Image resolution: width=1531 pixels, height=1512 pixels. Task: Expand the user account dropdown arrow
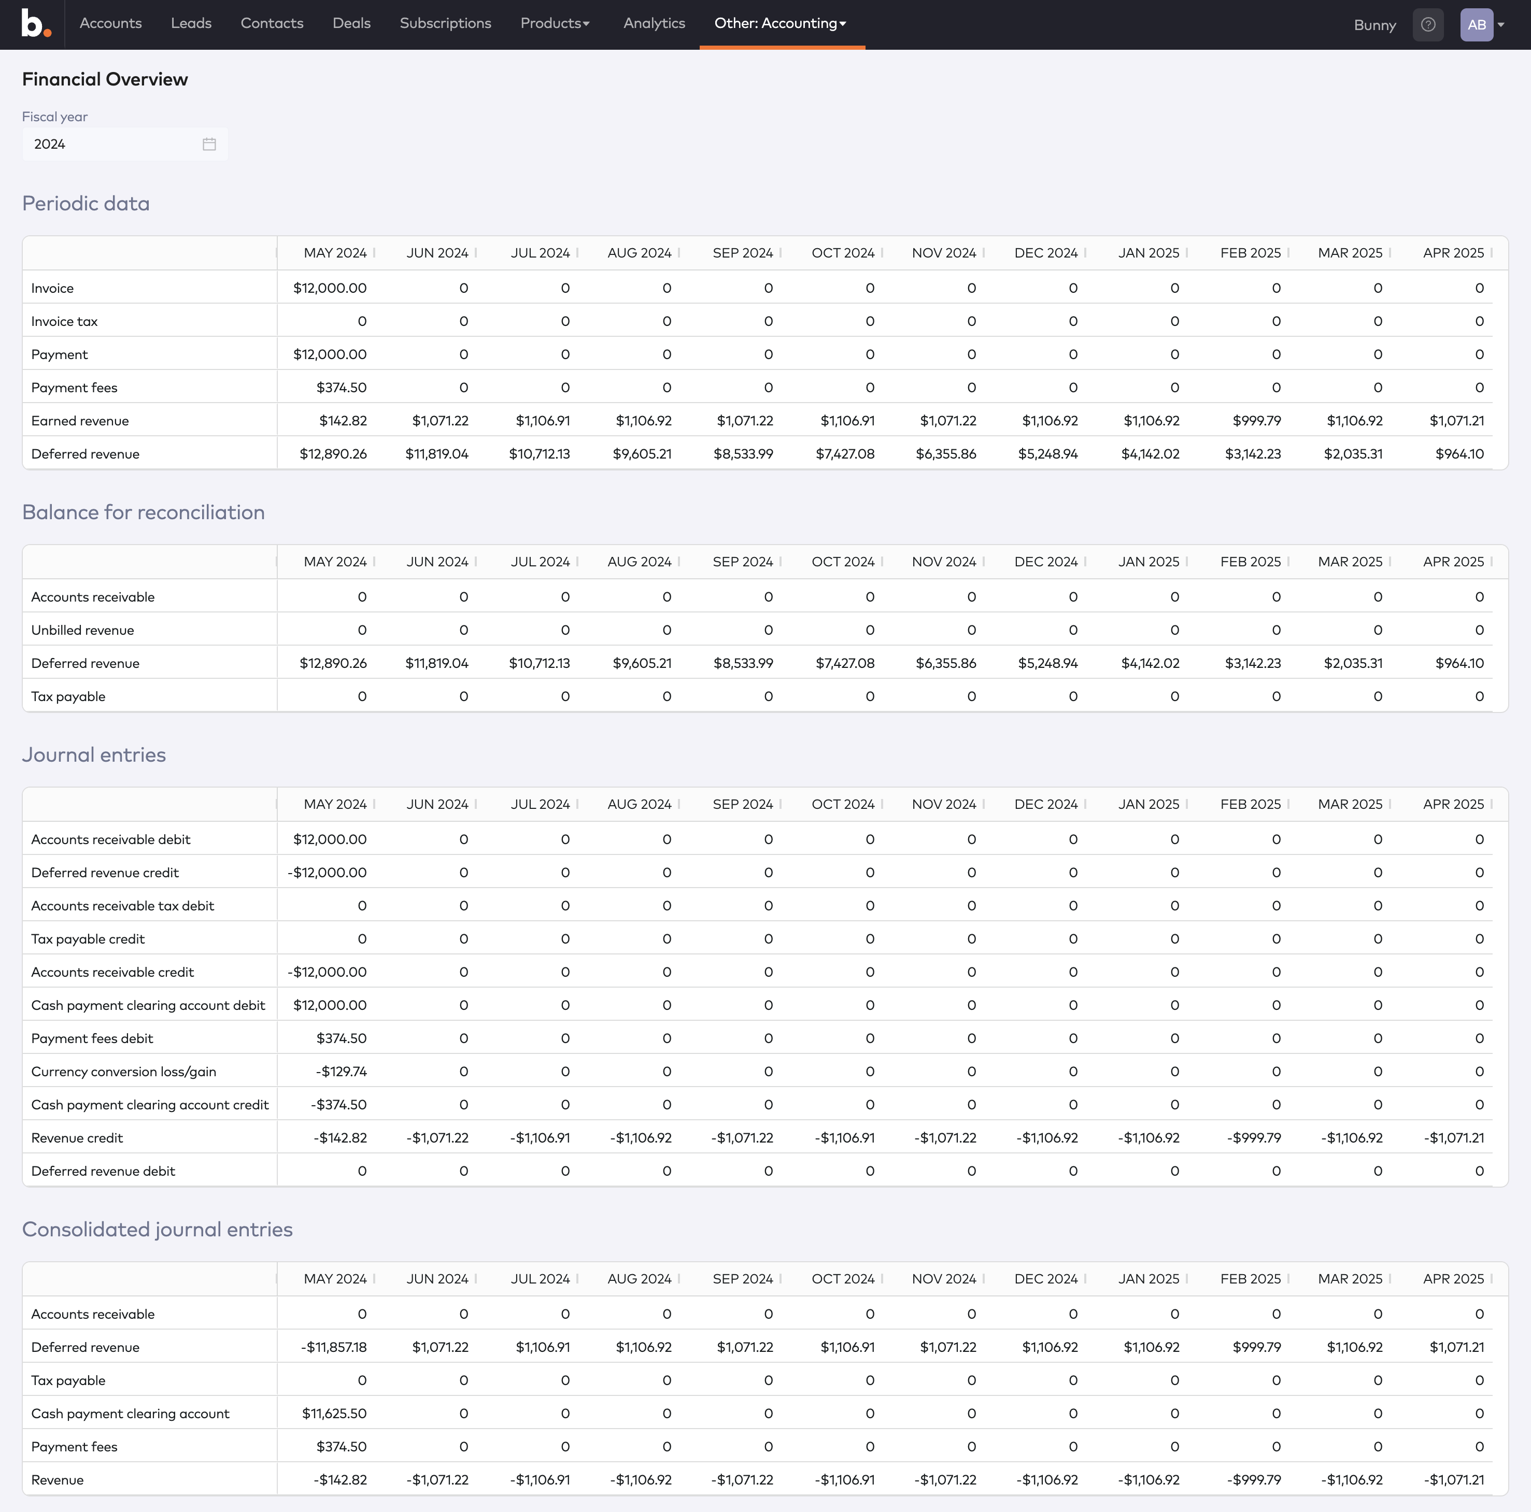click(1501, 24)
